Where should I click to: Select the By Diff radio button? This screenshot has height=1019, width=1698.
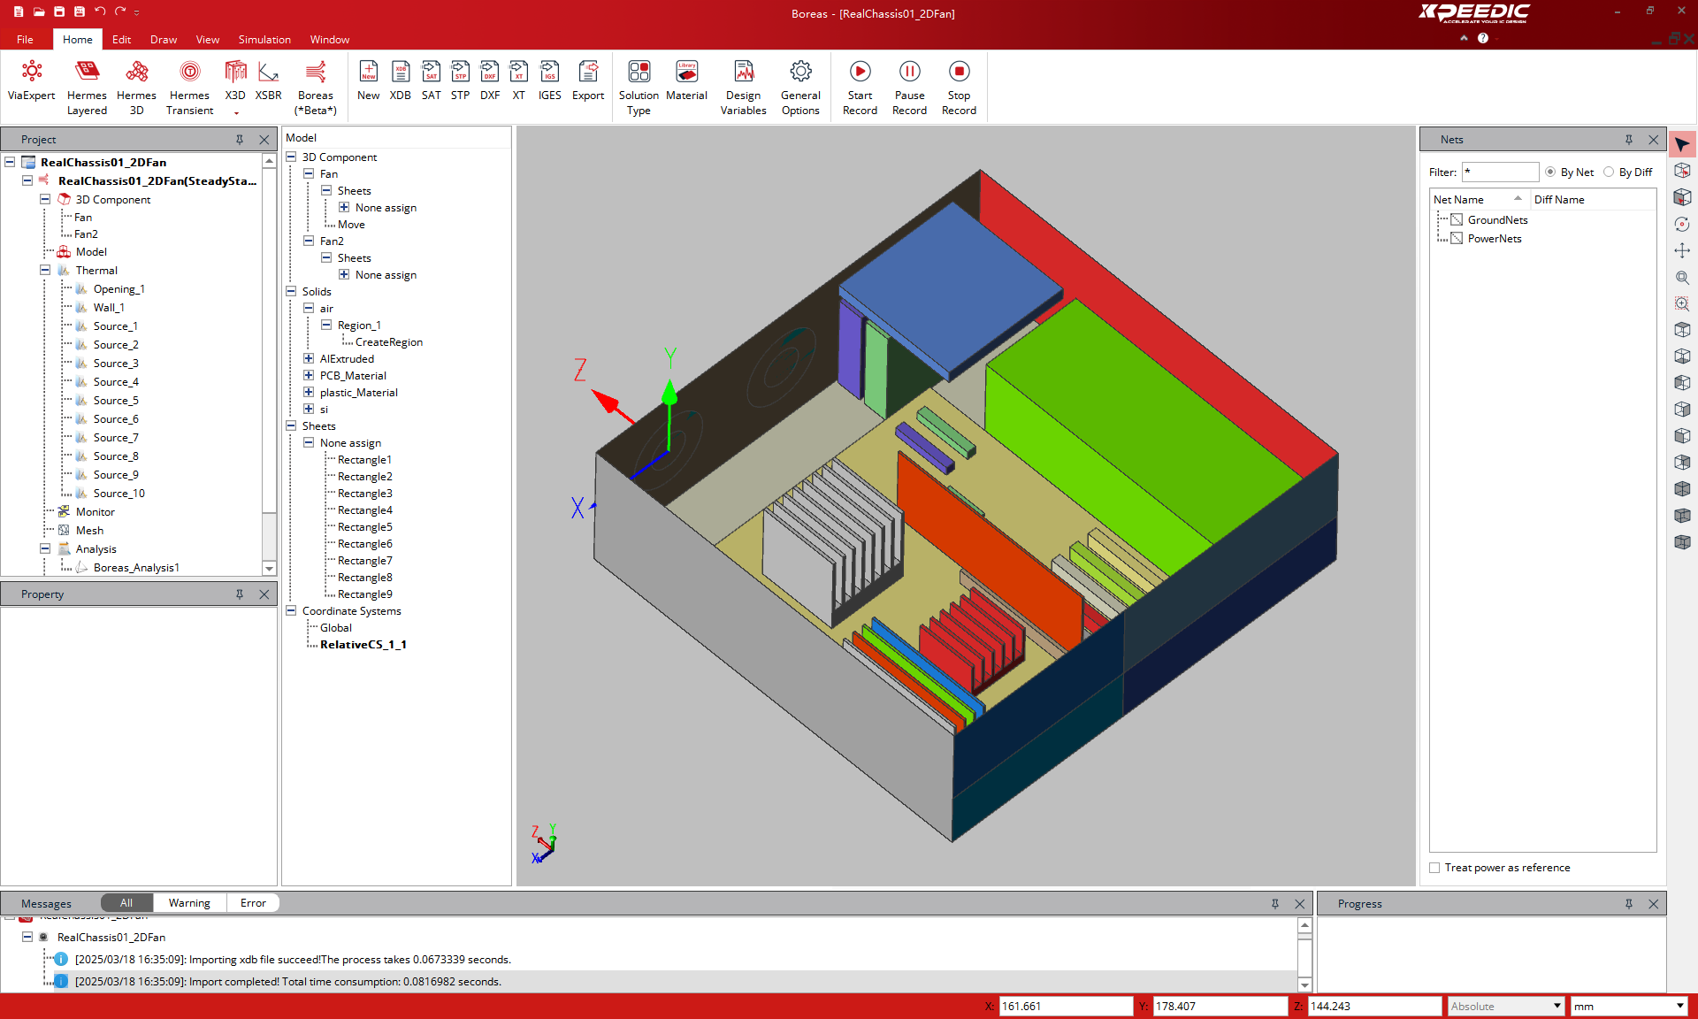tap(1609, 172)
